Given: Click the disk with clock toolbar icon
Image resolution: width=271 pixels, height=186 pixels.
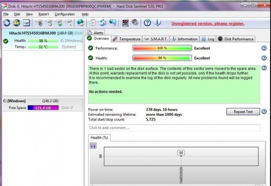Looking at the screenshot, I should click(x=49, y=23).
